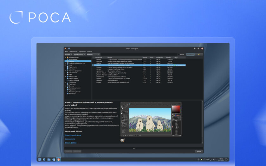Open the system settings gear in taskbar
This screenshot has width=266, height=166.
(x=44, y=159)
